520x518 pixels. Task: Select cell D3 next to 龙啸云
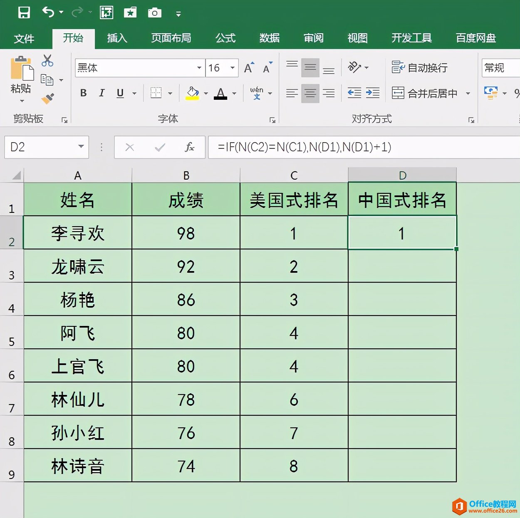pyautogui.click(x=402, y=266)
